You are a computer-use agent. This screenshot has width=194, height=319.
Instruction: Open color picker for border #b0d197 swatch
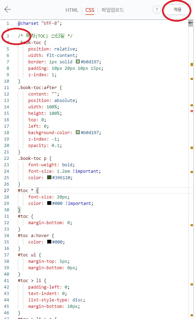78,61
